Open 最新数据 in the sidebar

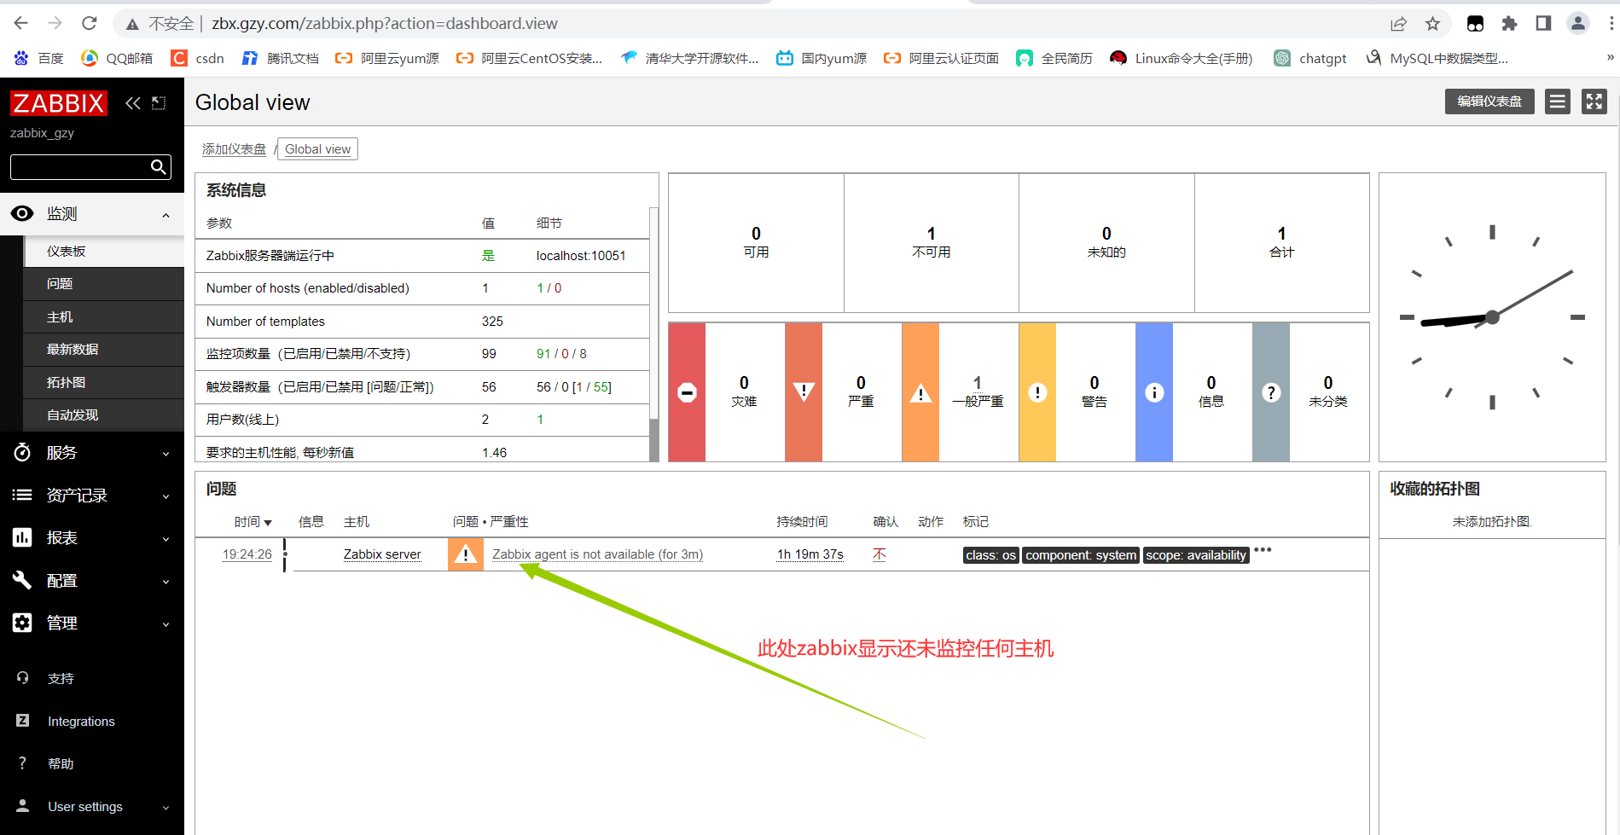coord(104,350)
